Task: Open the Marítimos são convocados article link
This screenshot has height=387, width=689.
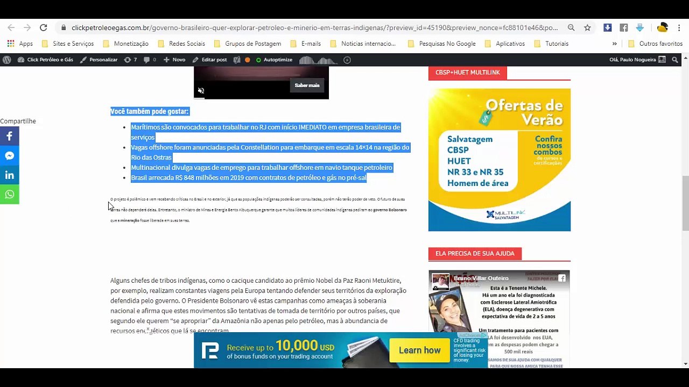Action: [x=265, y=132]
